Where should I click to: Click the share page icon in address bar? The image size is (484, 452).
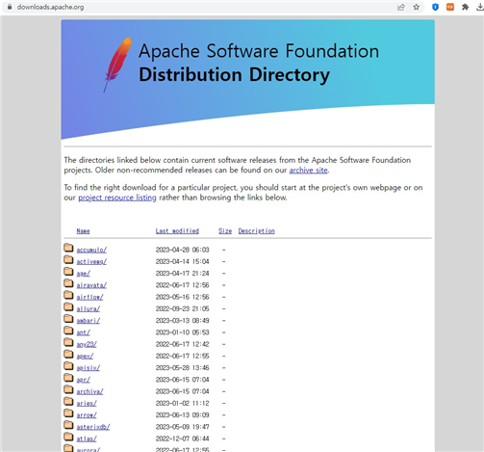point(401,7)
